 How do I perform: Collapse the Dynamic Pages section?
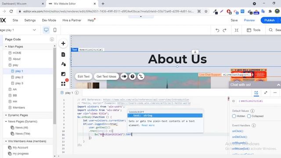click(x=6, y=115)
